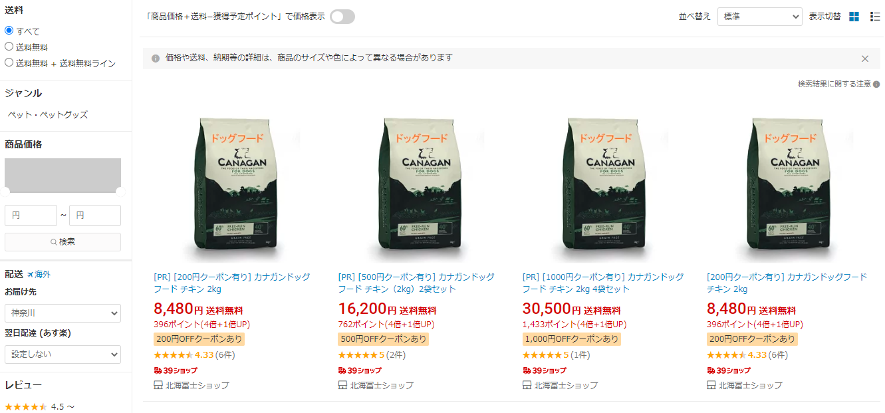The height and width of the screenshot is (413, 885).
Task: Open the 並べ替え sort dropdown
Action: tap(760, 17)
